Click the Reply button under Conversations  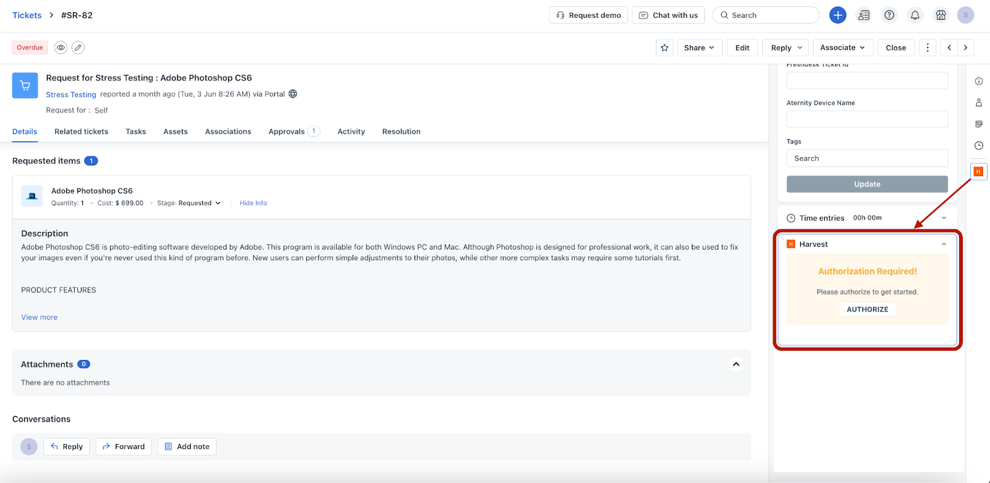[x=67, y=447]
